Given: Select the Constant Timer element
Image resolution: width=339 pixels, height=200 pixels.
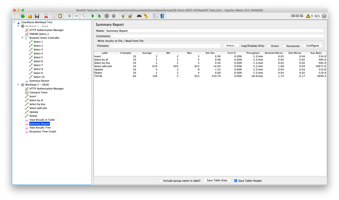Looking at the screenshot, I should pos(39,93).
